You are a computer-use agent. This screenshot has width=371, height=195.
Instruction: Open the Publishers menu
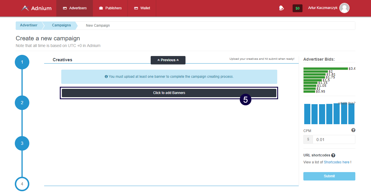point(110,8)
